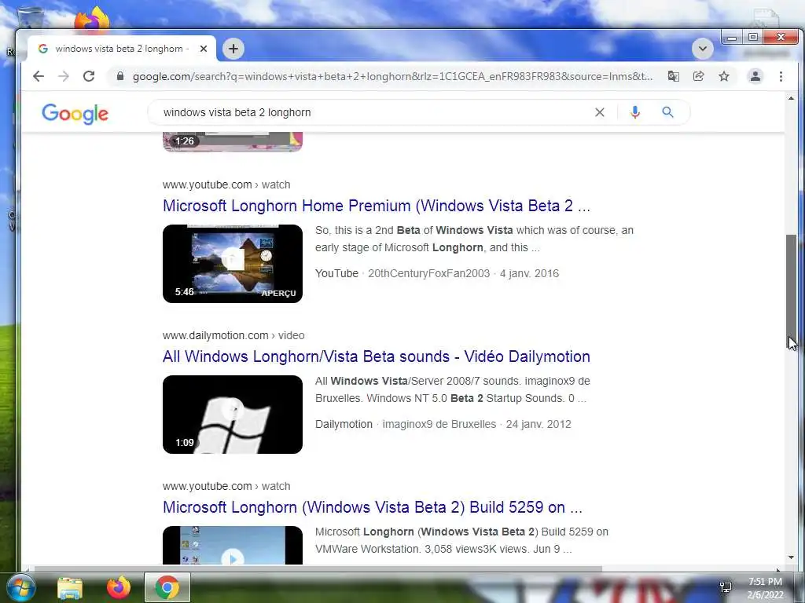This screenshot has height=603, width=805.
Task: Open 'All Windows Longhorn/Vista Beta sounds' link
Action: click(x=377, y=356)
